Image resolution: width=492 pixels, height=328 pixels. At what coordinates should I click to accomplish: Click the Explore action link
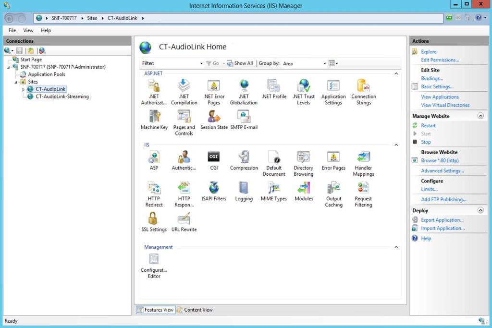pos(429,52)
